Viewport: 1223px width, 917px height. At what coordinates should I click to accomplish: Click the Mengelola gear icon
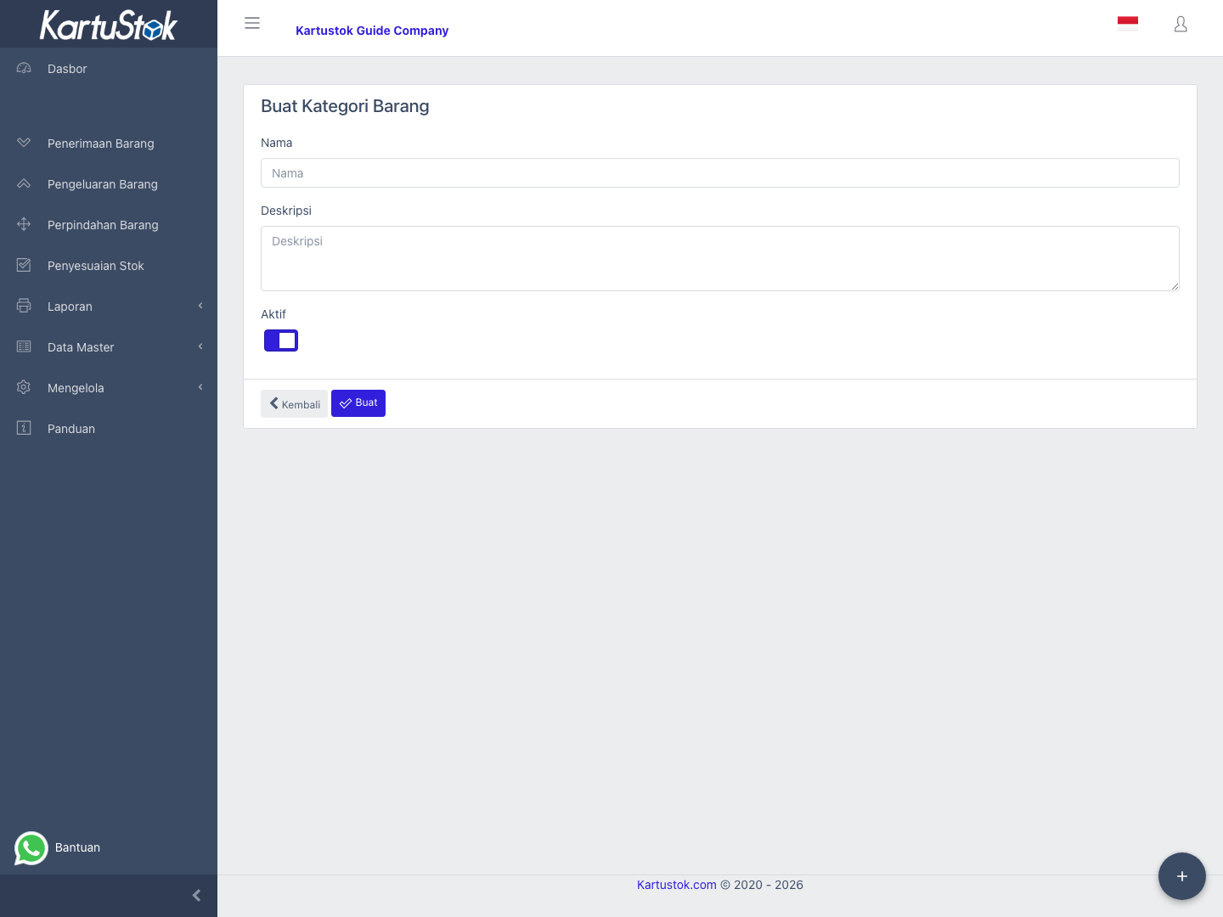[24, 387]
